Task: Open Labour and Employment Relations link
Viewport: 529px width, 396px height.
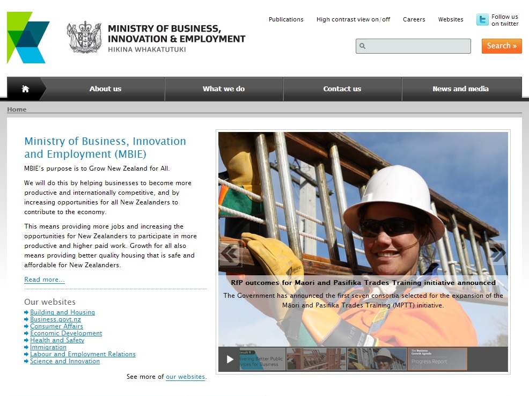Action: (83, 354)
